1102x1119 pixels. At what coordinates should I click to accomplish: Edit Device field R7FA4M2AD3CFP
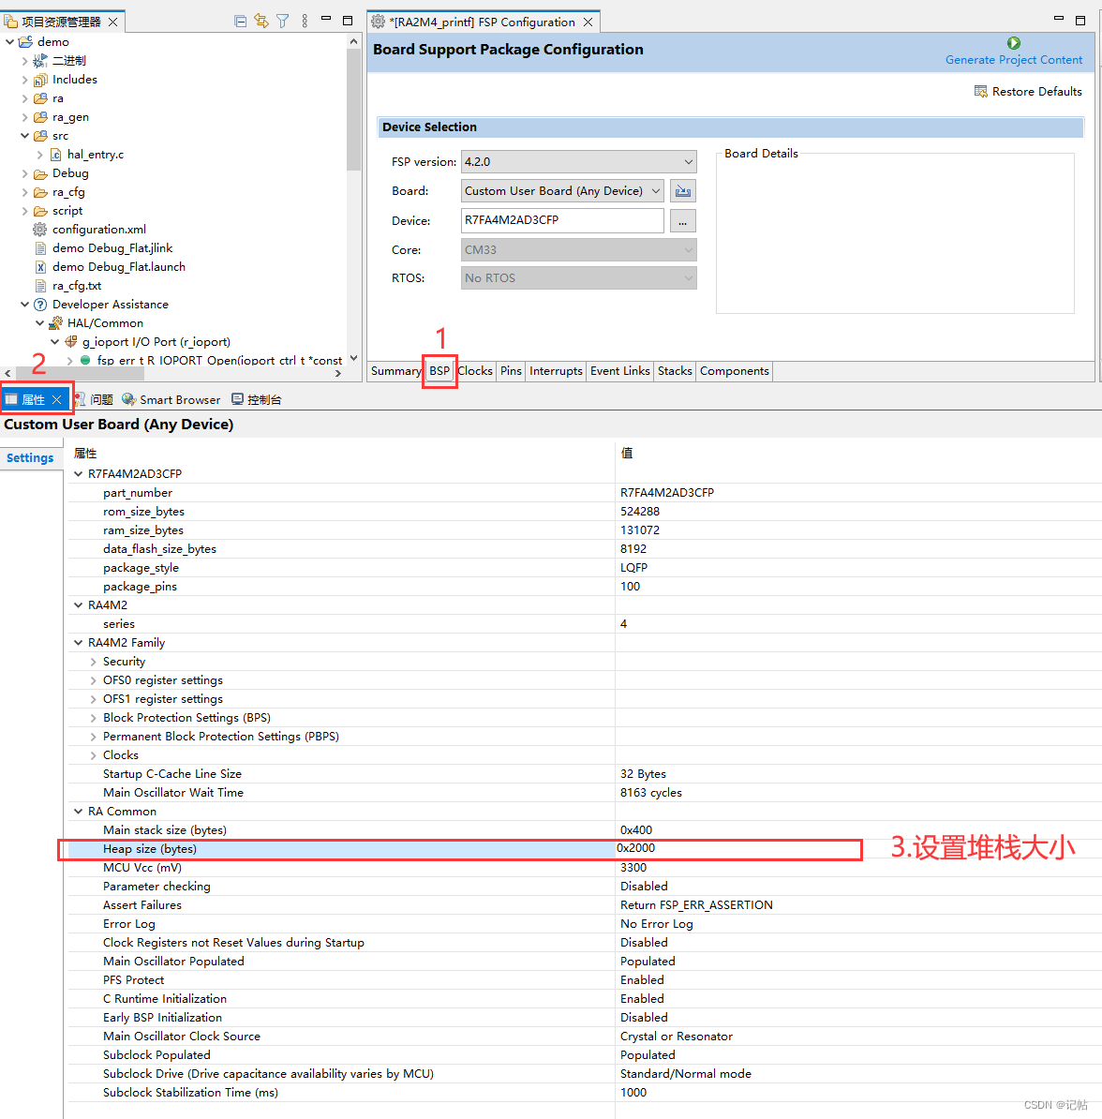562,220
